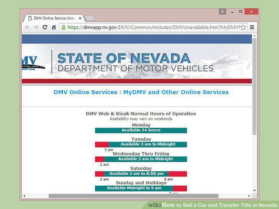Screen dimensions: 279x209
Task: Open a new tab with the blank tab button
Action: pyautogui.click(x=90, y=18)
